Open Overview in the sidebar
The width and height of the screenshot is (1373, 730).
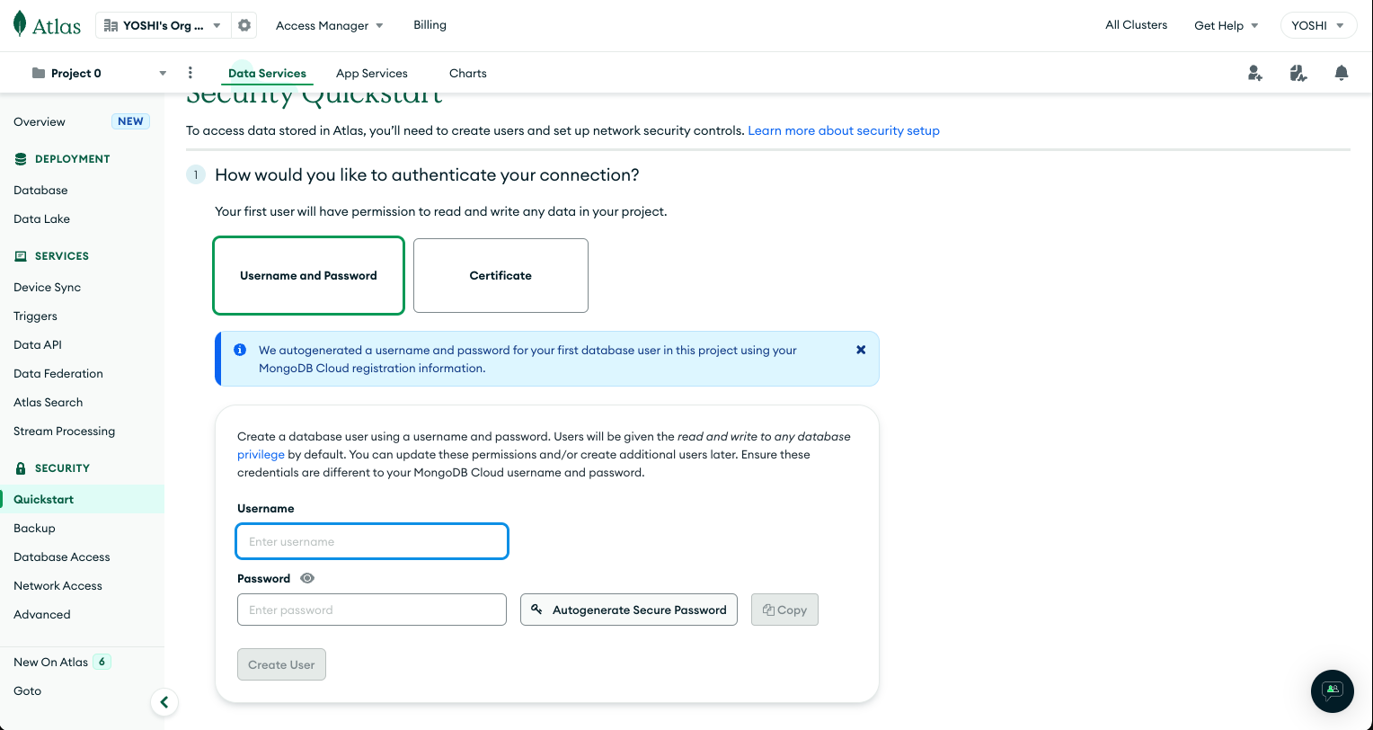[40, 121]
